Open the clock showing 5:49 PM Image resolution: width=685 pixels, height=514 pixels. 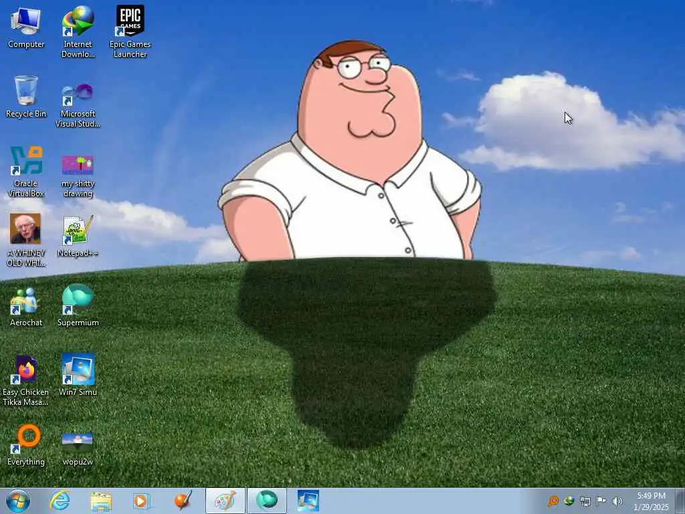pyautogui.click(x=651, y=501)
